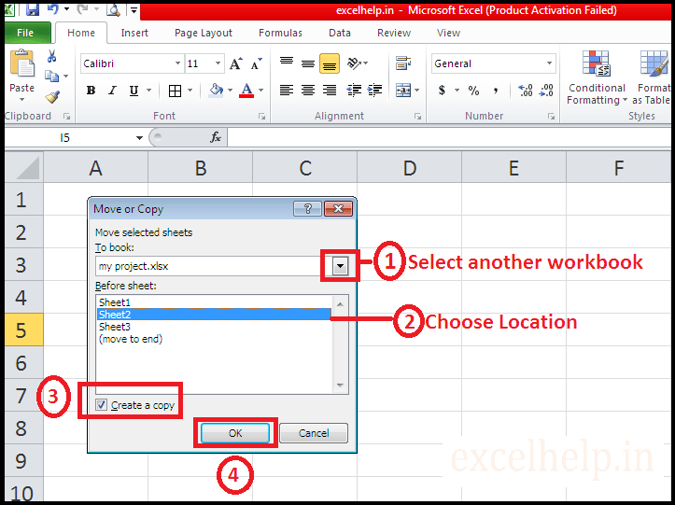Select Align Text Right icon
Screen dimensions: 675x505
(x=330, y=90)
